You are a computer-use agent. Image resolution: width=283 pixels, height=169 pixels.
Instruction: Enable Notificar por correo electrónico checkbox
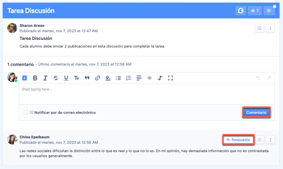(x=26, y=113)
